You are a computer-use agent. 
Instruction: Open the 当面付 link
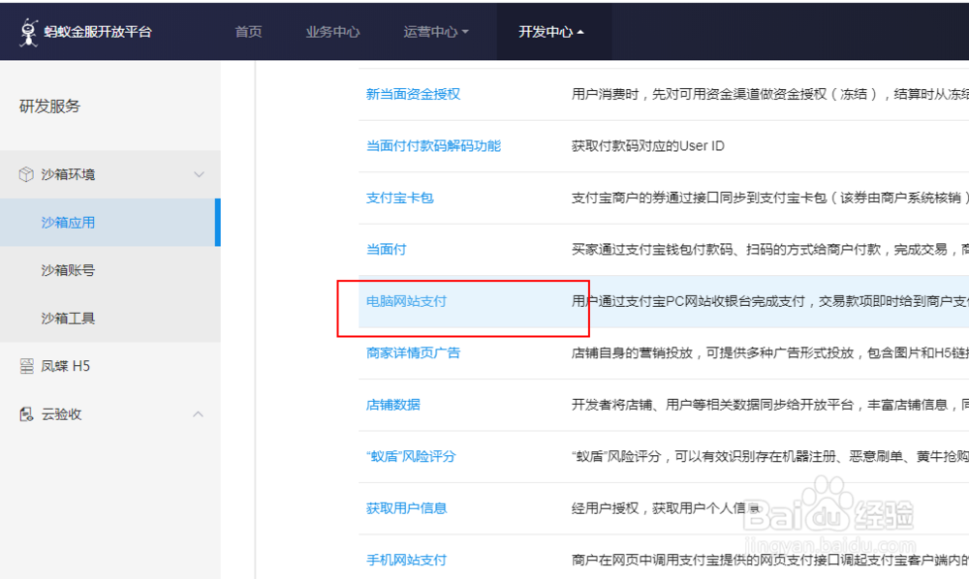[386, 250]
